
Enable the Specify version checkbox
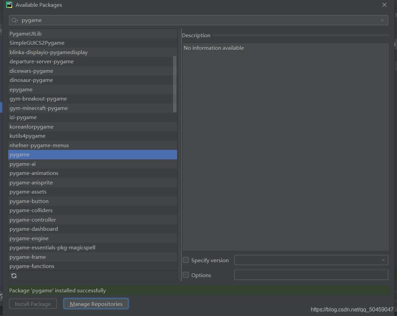tap(186, 260)
